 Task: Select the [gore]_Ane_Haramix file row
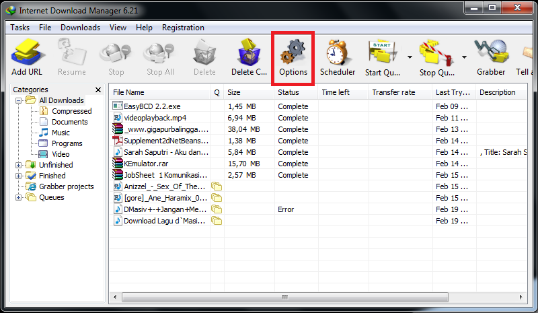(x=317, y=197)
